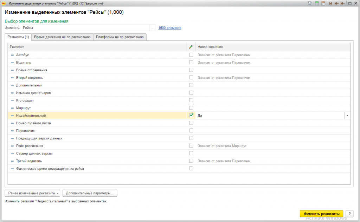Image resolution: width=360 pixels, height=222 pixels.
Task: Uncheck the Недействительный checkbox
Action: tap(191, 115)
